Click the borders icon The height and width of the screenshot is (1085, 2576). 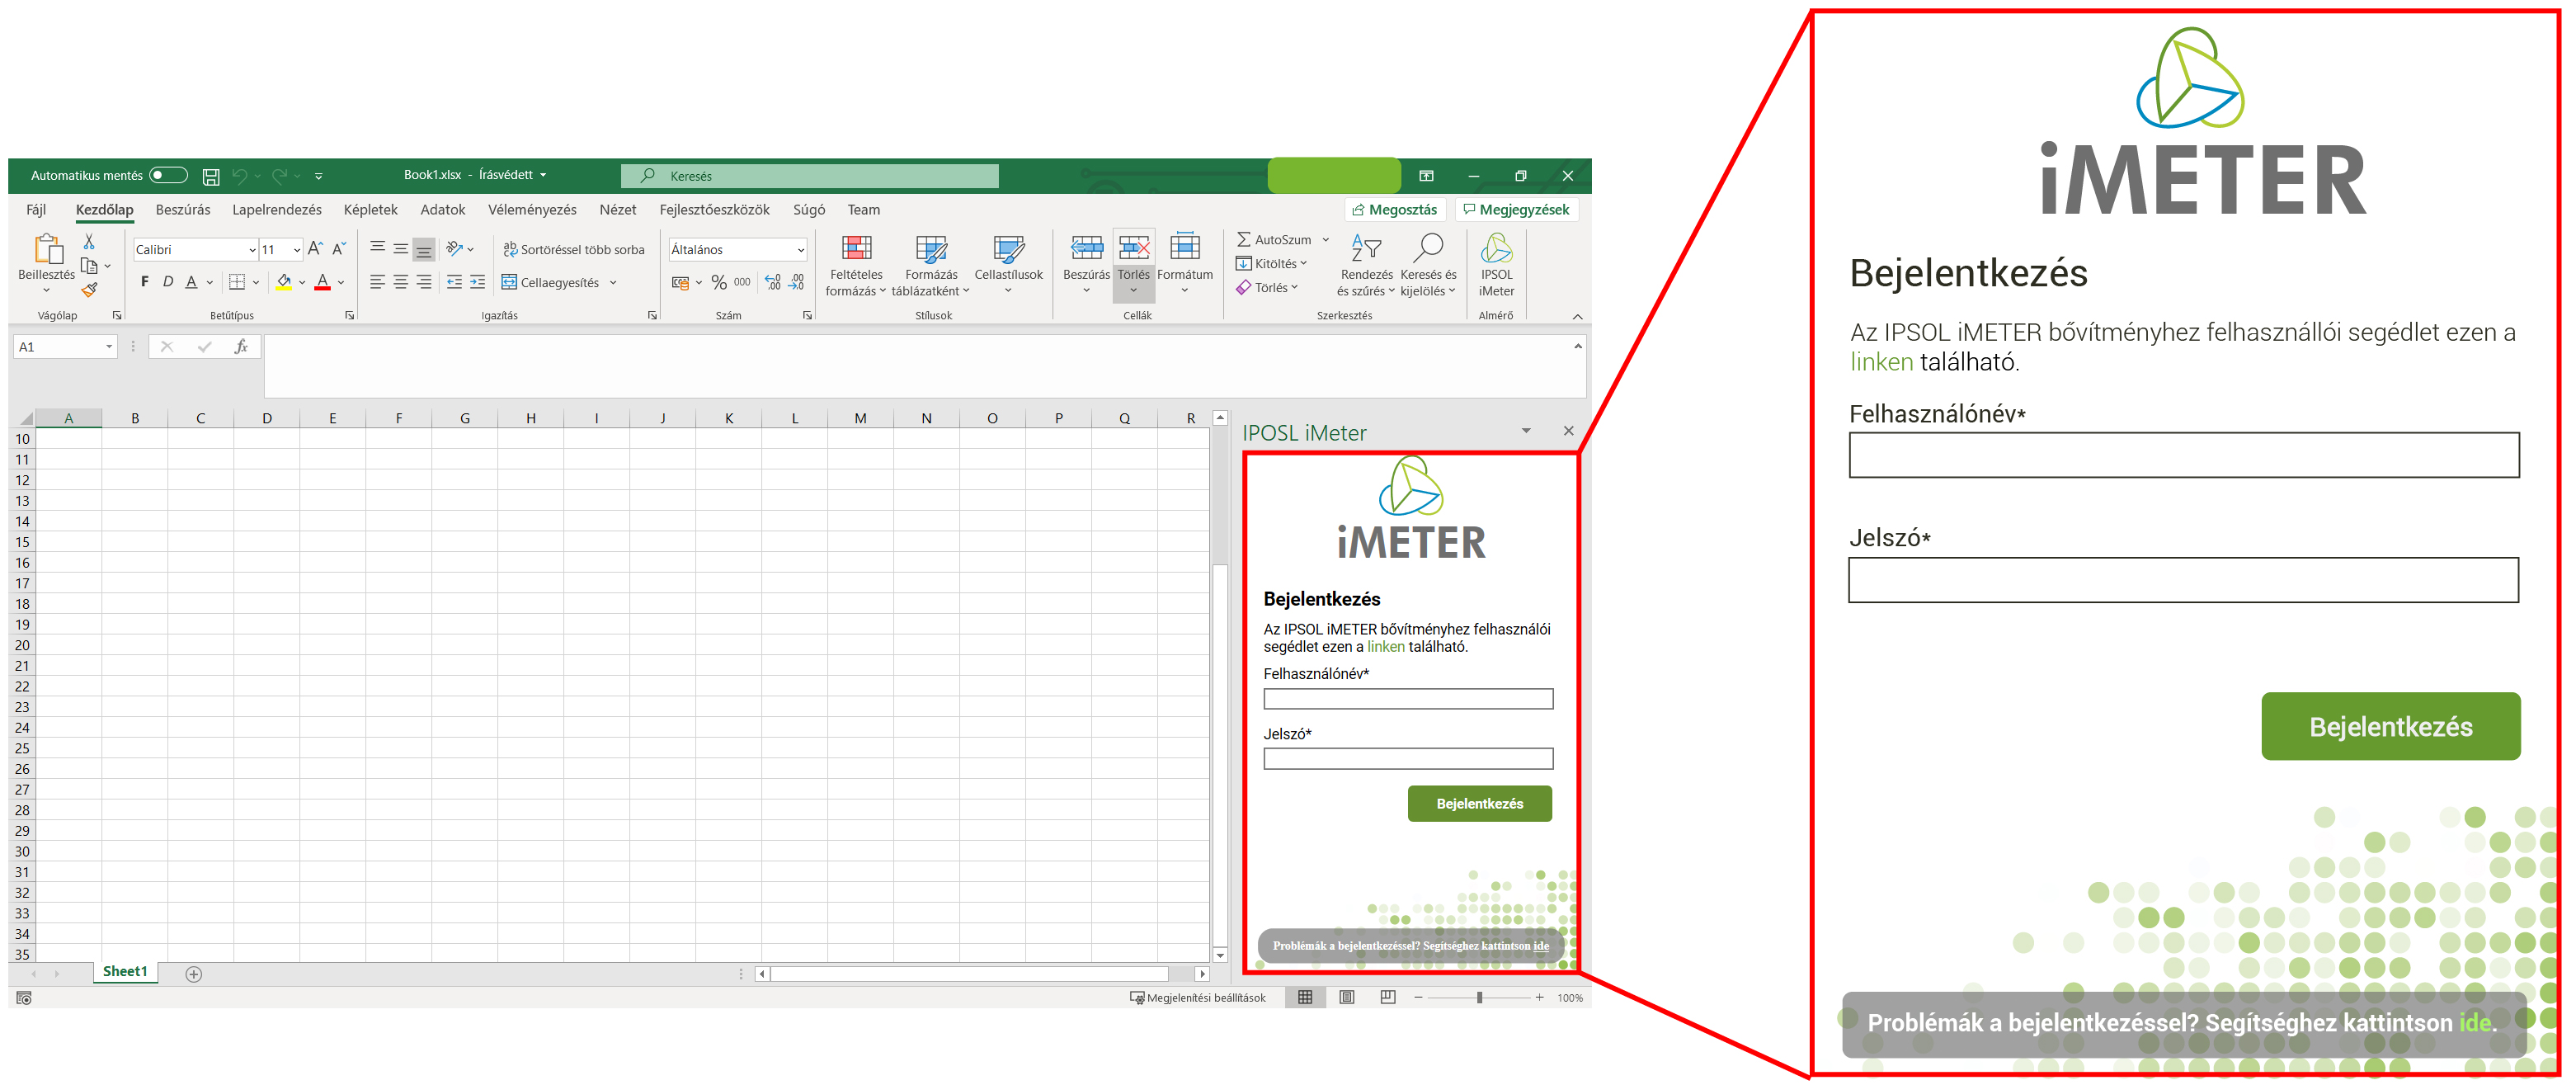tap(237, 282)
